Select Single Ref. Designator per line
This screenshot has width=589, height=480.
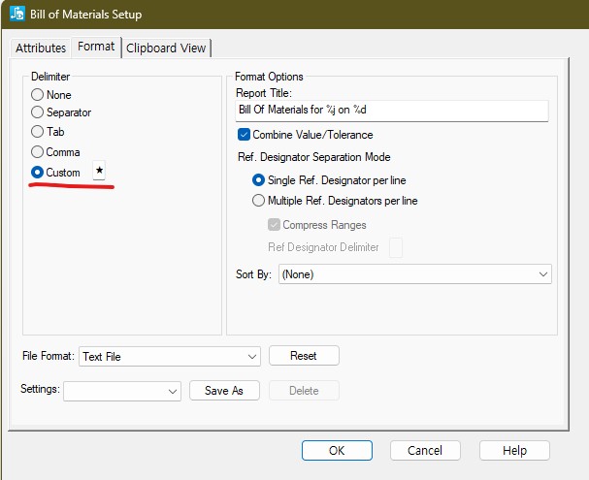[x=258, y=180]
